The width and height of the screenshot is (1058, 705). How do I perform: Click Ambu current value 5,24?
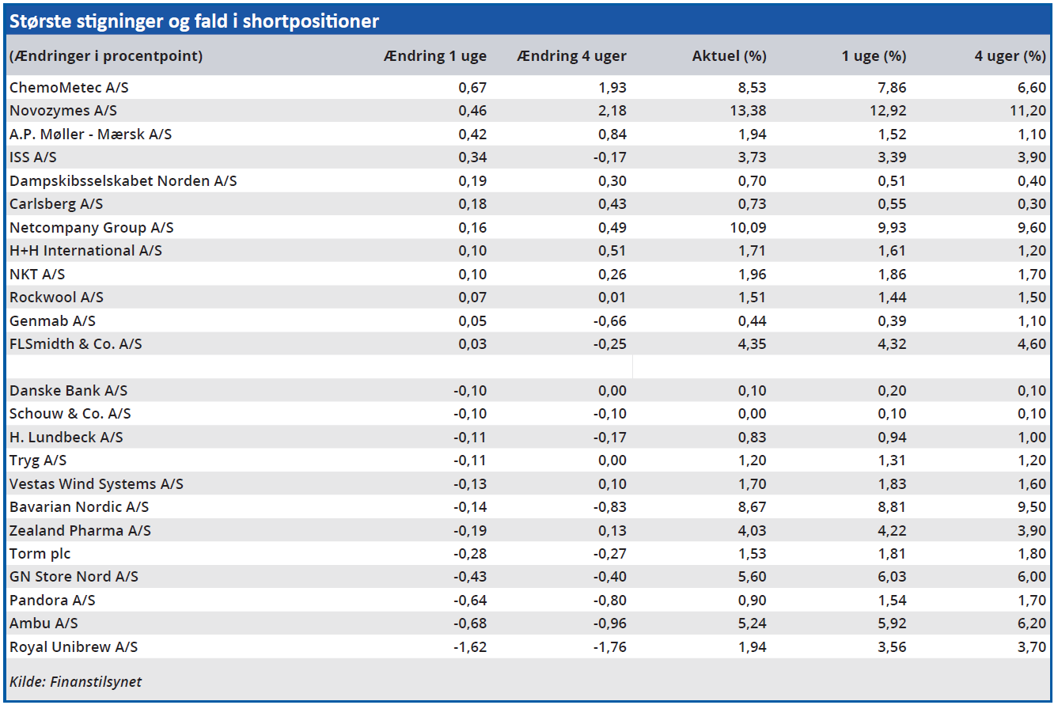(x=753, y=624)
